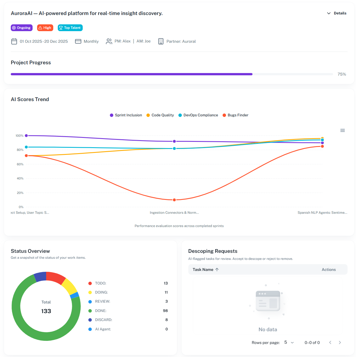The width and height of the screenshot is (356, 357).
Task: Click the calendar icon beside project dates
Action: (14, 41)
